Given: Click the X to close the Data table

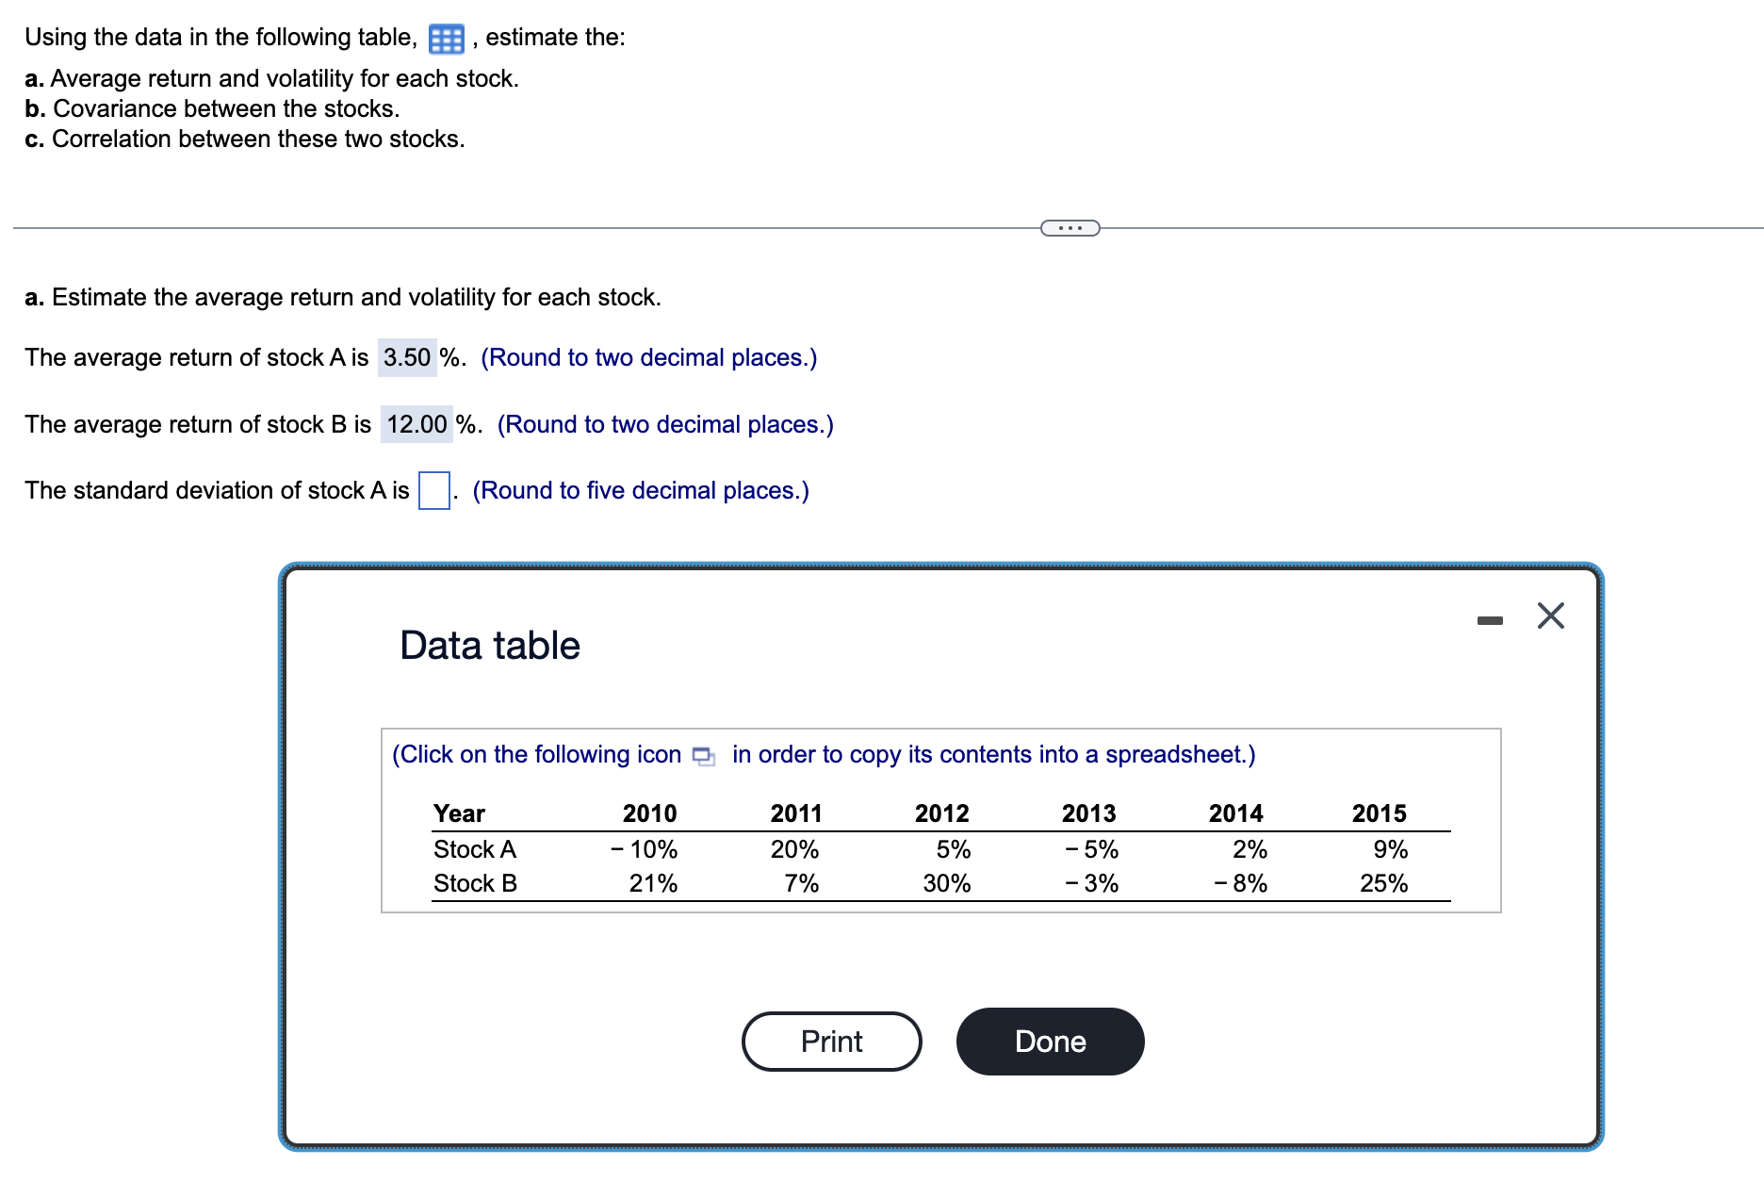Looking at the screenshot, I should (x=1549, y=616).
